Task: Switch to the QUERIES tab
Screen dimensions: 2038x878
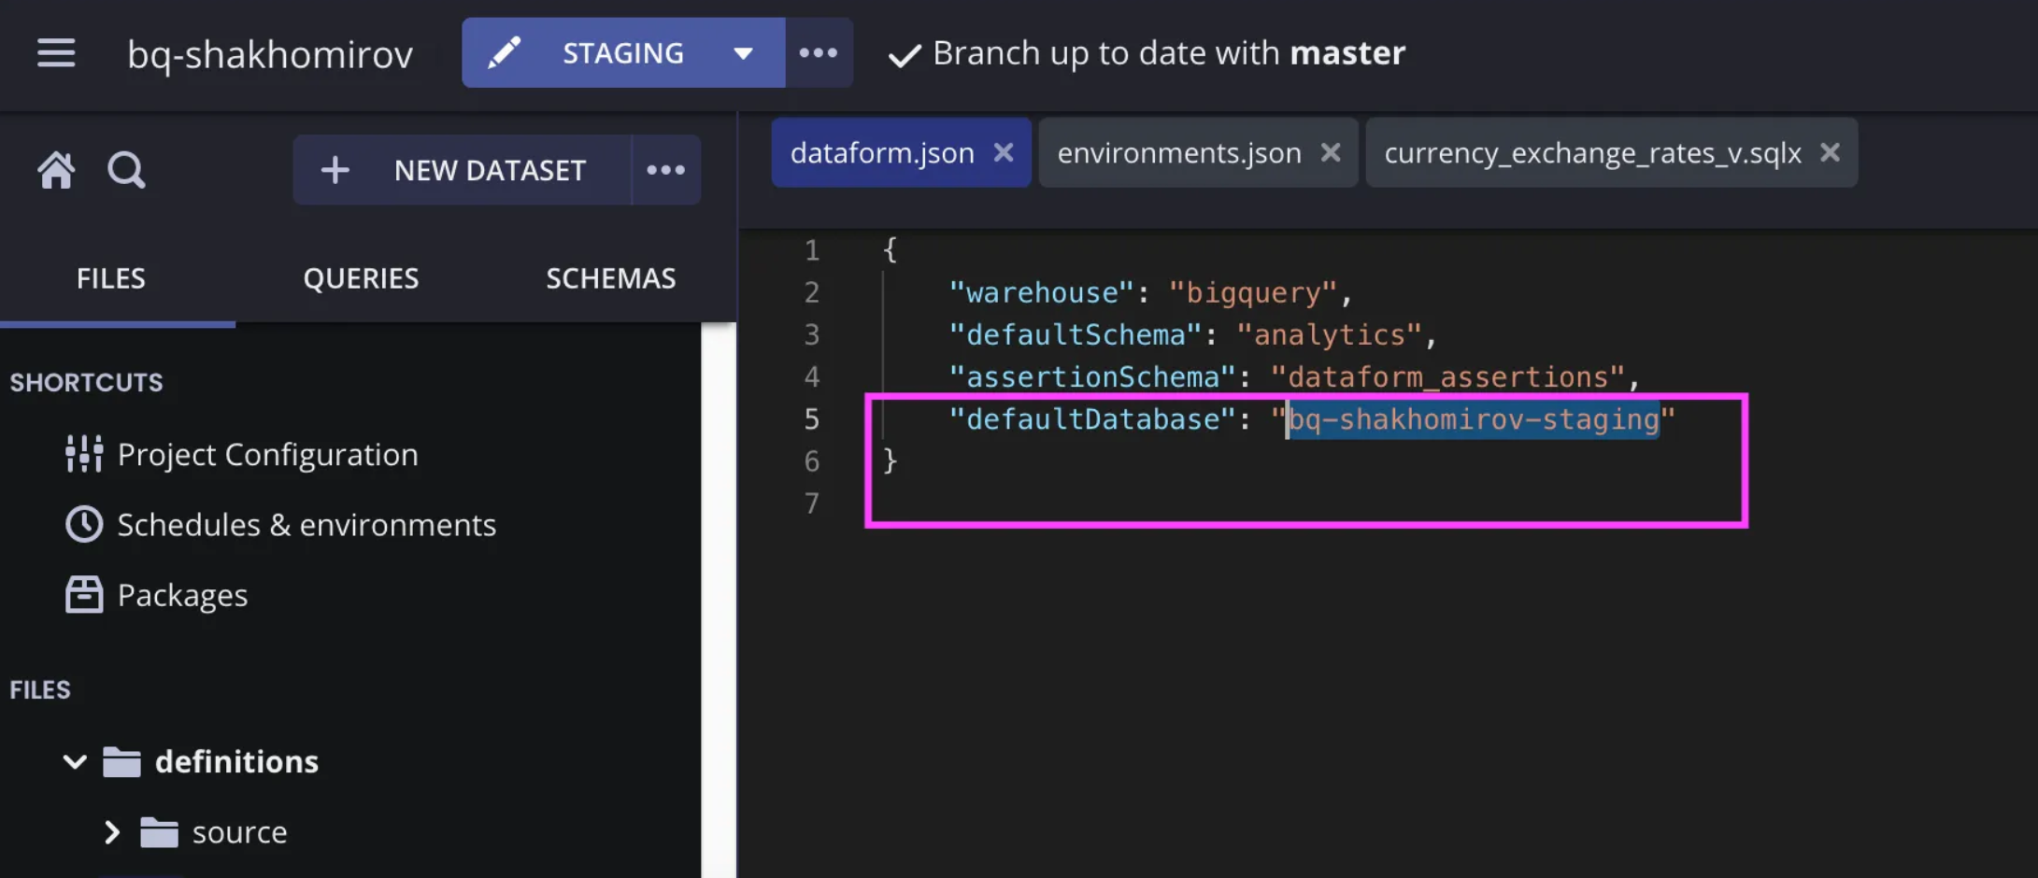Action: (x=361, y=278)
